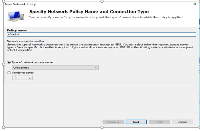Click the greyed-out Finish button
The height and width of the screenshot is (131, 200).
159,122
